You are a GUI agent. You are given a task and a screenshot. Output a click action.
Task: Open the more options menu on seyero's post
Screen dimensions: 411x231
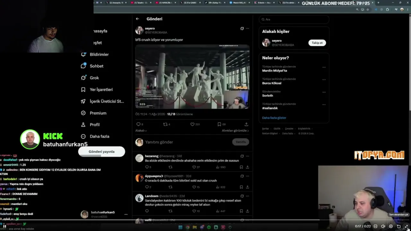[x=248, y=29]
